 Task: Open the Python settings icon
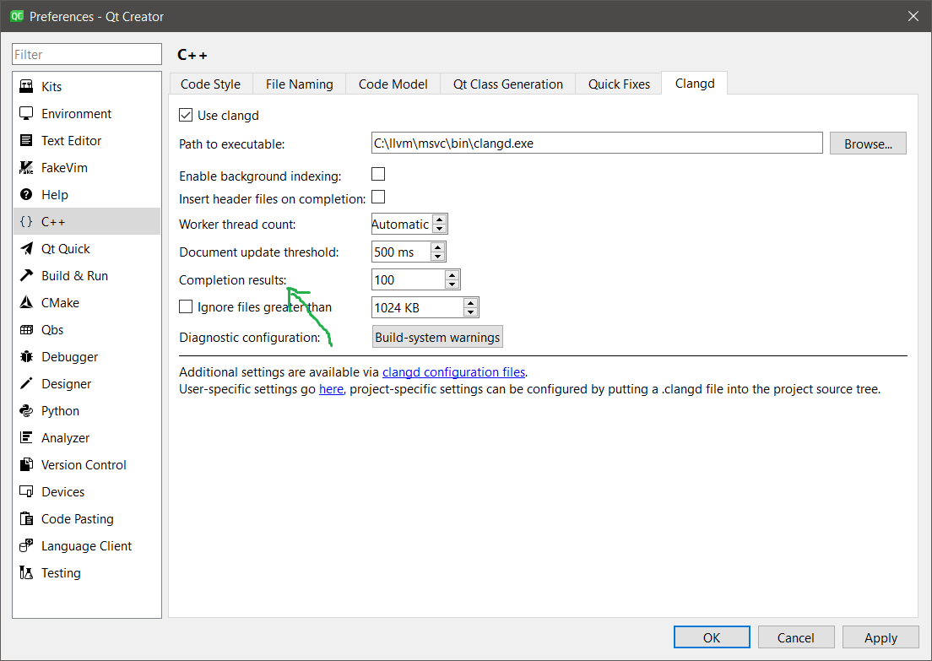click(x=26, y=411)
